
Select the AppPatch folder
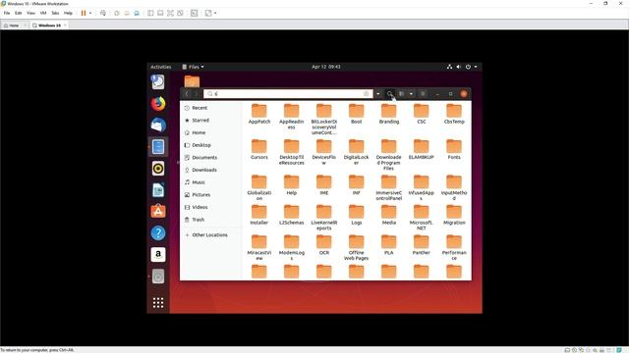coord(259,114)
